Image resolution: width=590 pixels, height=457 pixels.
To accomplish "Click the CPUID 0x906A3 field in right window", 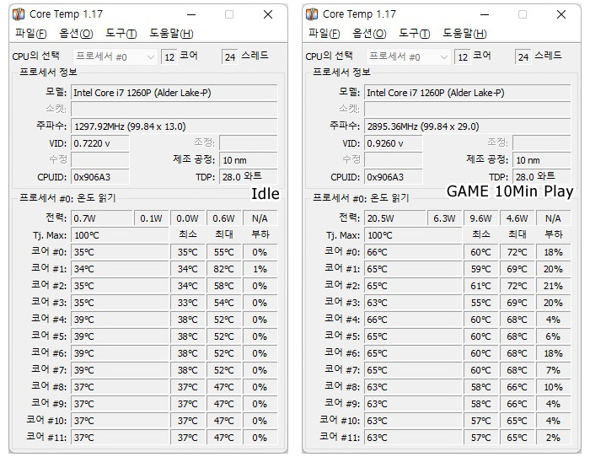I will click(394, 177).
